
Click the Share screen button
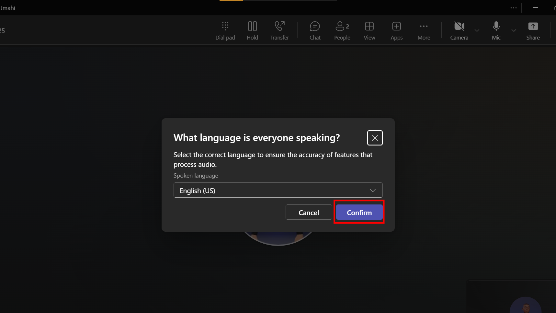[533, 30]
